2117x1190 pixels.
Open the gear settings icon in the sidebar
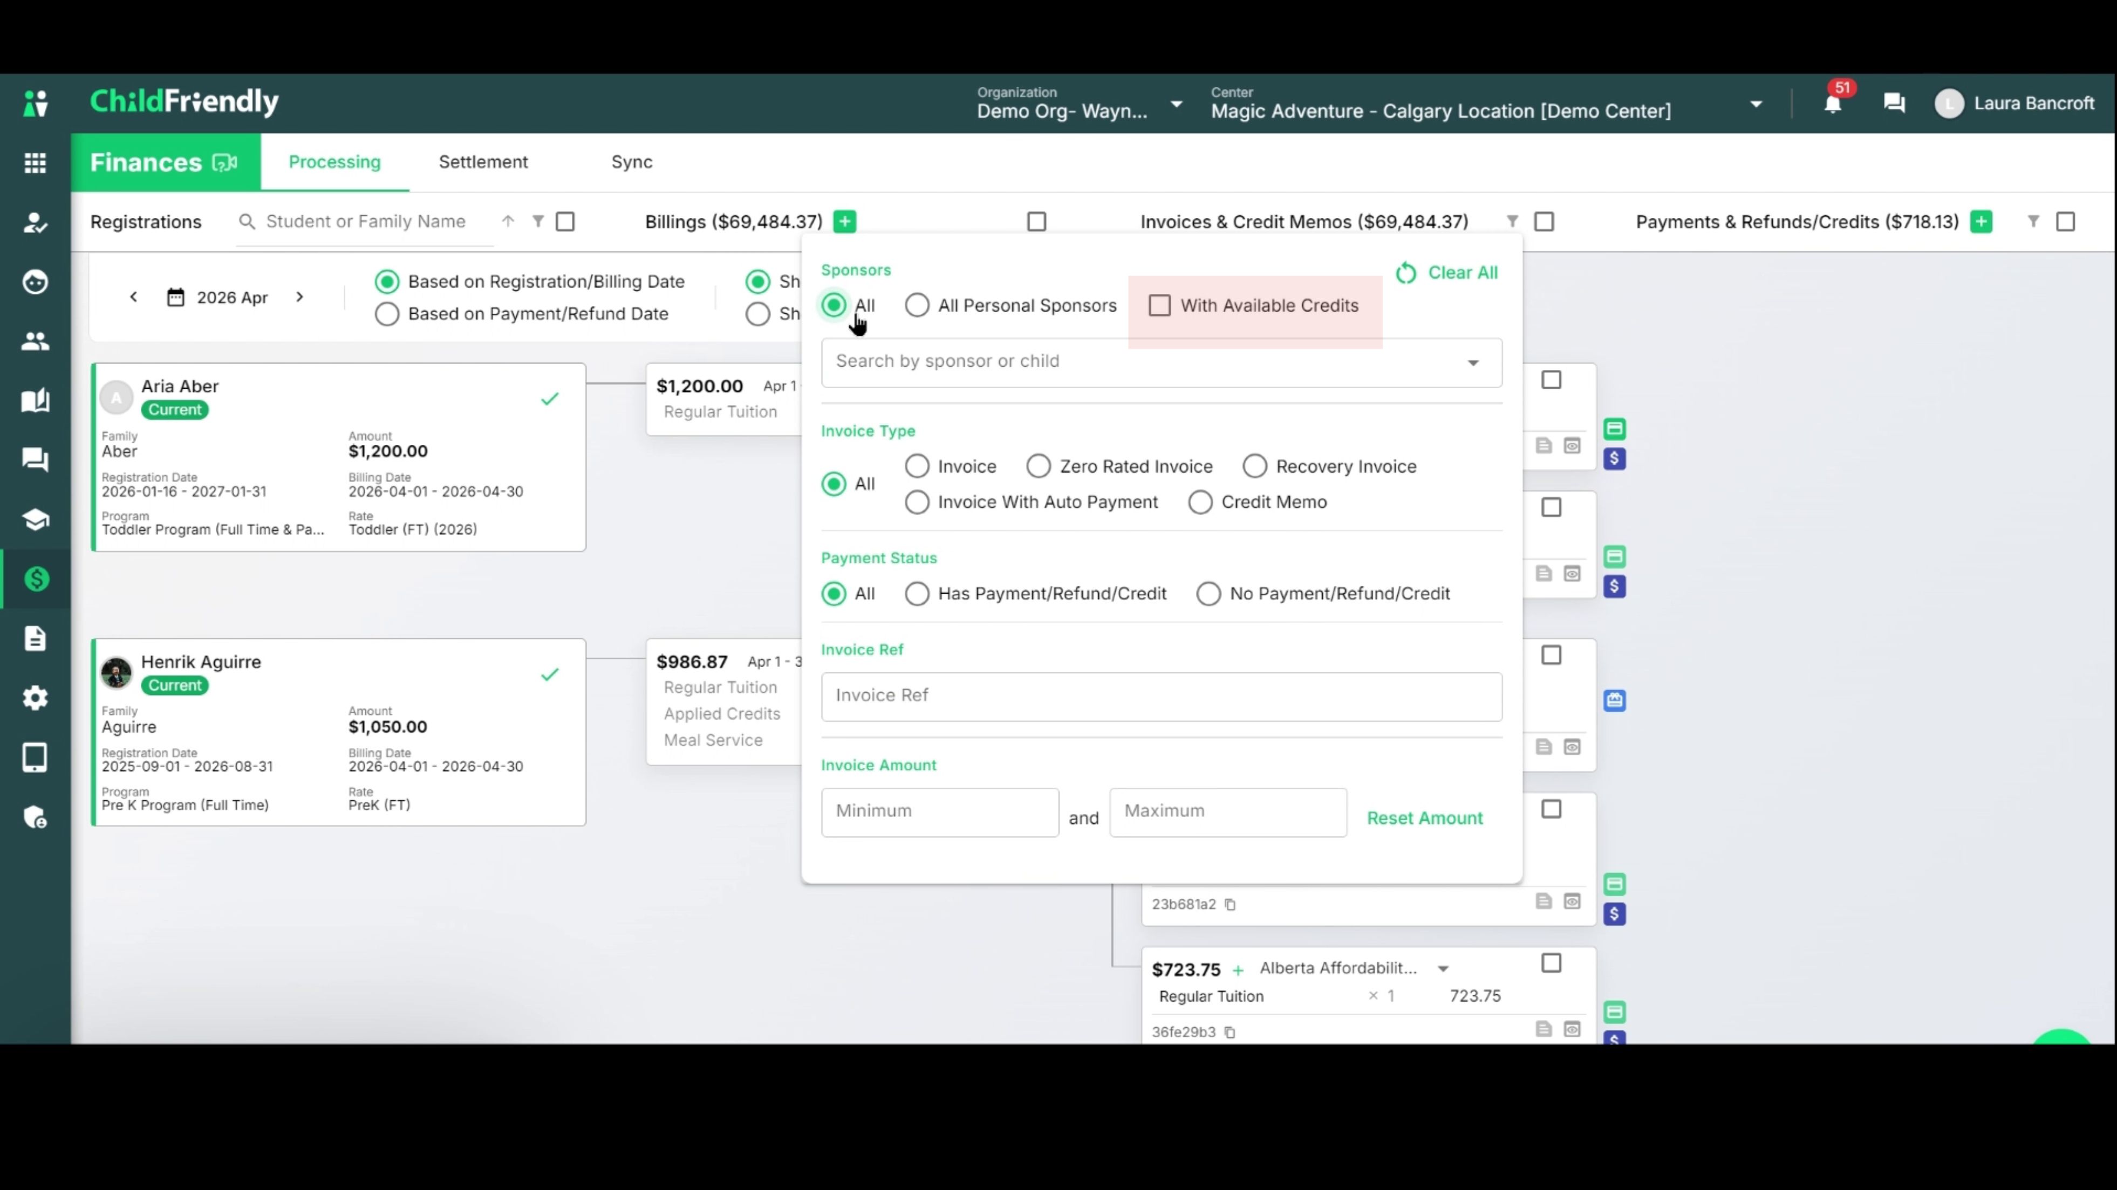pos(36,698)
